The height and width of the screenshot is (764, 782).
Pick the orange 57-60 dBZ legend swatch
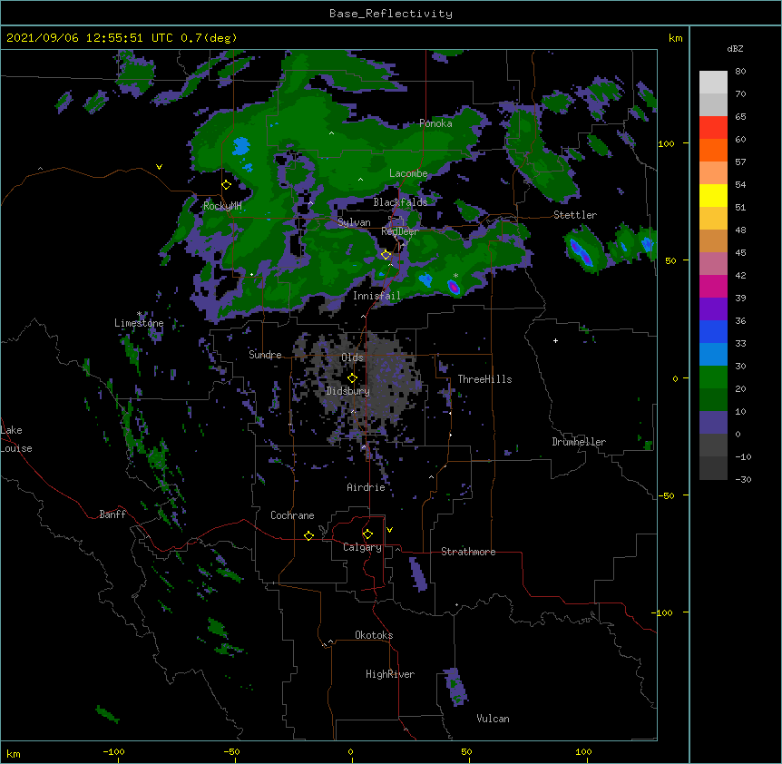tap(713, 150)
